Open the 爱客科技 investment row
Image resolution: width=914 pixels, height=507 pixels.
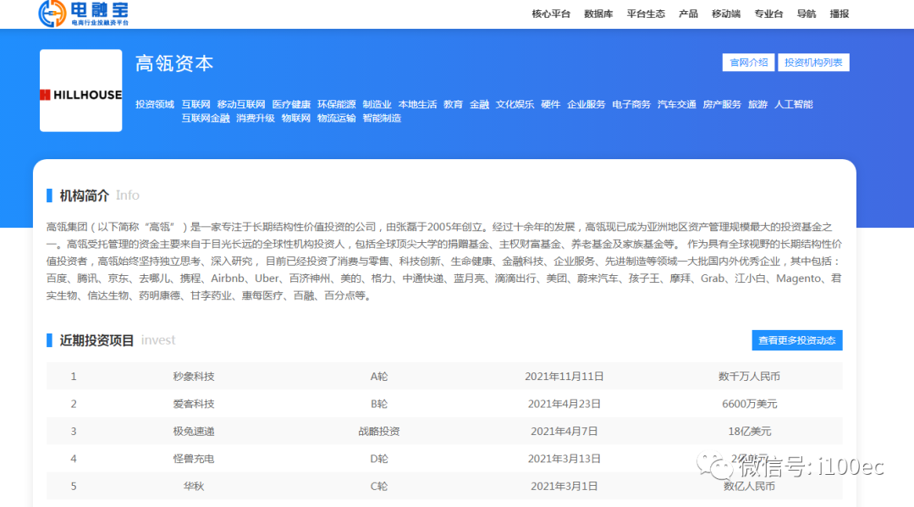(x=444, y=403)
